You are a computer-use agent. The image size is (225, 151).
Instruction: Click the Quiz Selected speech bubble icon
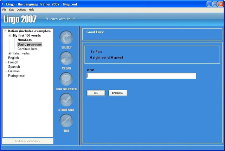(x=66, y=79)
